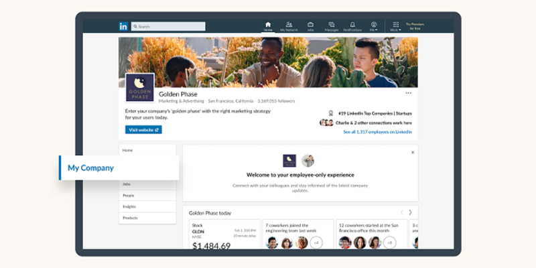Open the Home nav icon
Screen dimensions: 536x268
(268, 27)
